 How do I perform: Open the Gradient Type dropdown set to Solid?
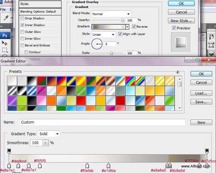48,134
